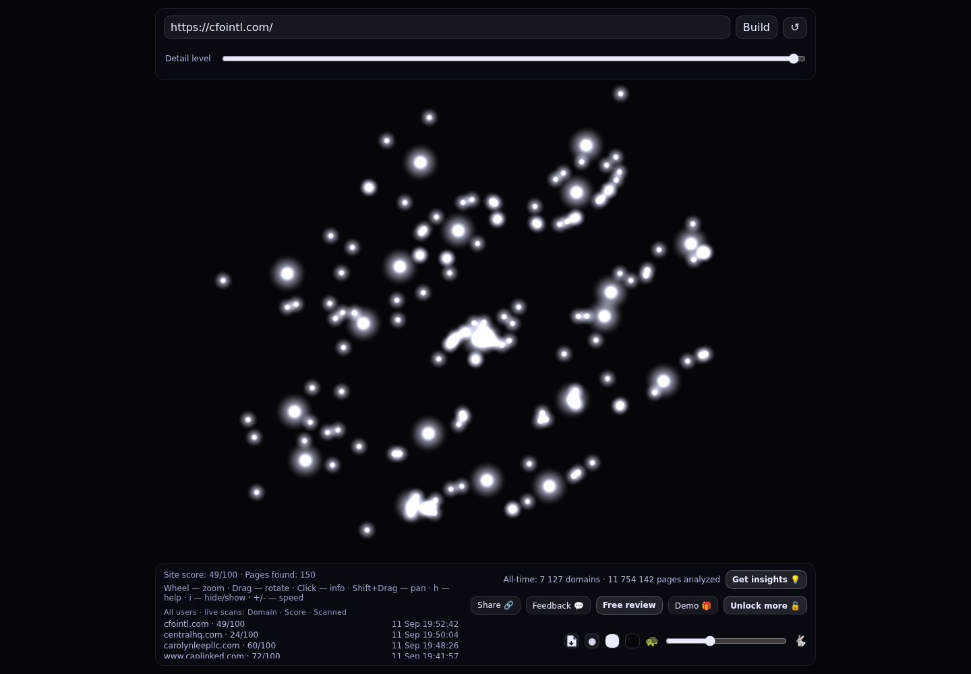Click the URL input field
Viewport: 971px width, 674px height.
click(447, 28)
